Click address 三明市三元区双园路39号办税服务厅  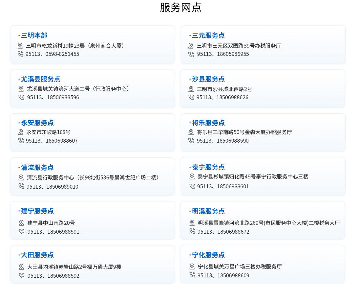[239, 46]
